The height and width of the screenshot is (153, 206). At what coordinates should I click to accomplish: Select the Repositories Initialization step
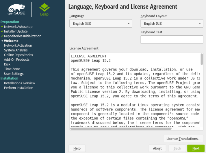click(23, 36)
